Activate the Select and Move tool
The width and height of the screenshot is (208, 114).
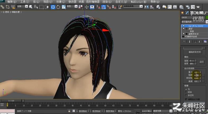(53, 7)
